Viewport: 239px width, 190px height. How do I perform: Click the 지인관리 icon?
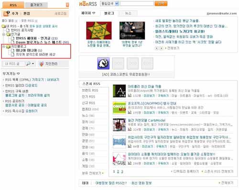coord(42,64)
